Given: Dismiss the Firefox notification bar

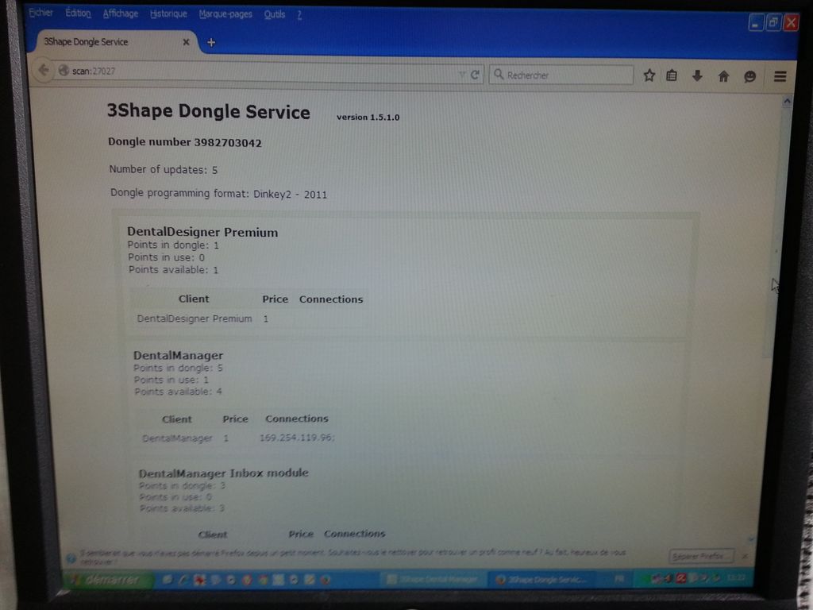Looking at the screenshot, I should pyautogui.click(x=745, y=556).
